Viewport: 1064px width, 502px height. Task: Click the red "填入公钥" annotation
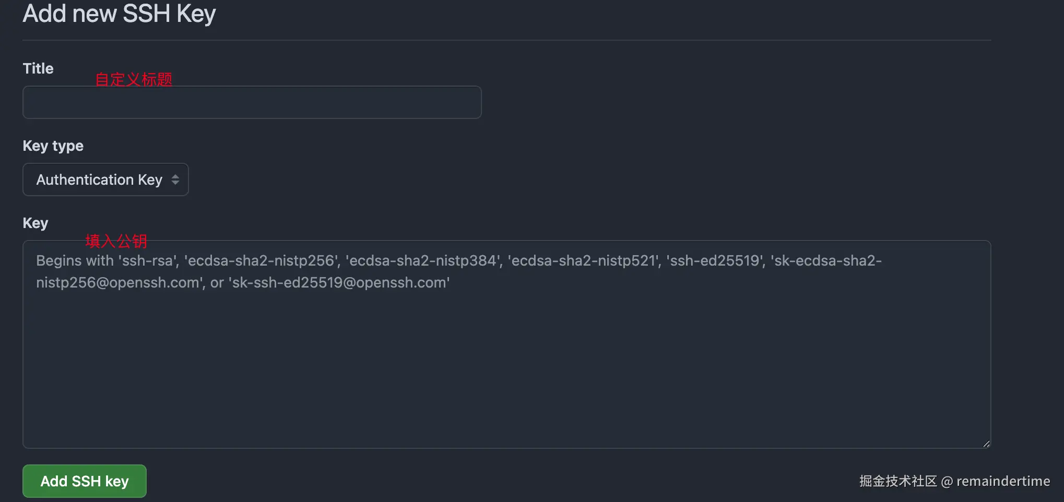point(116,241)
